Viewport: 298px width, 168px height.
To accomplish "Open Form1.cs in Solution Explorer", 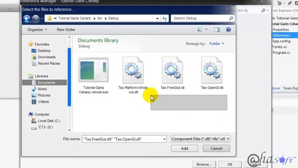I will pyautogui.click(x=279, y=47).
